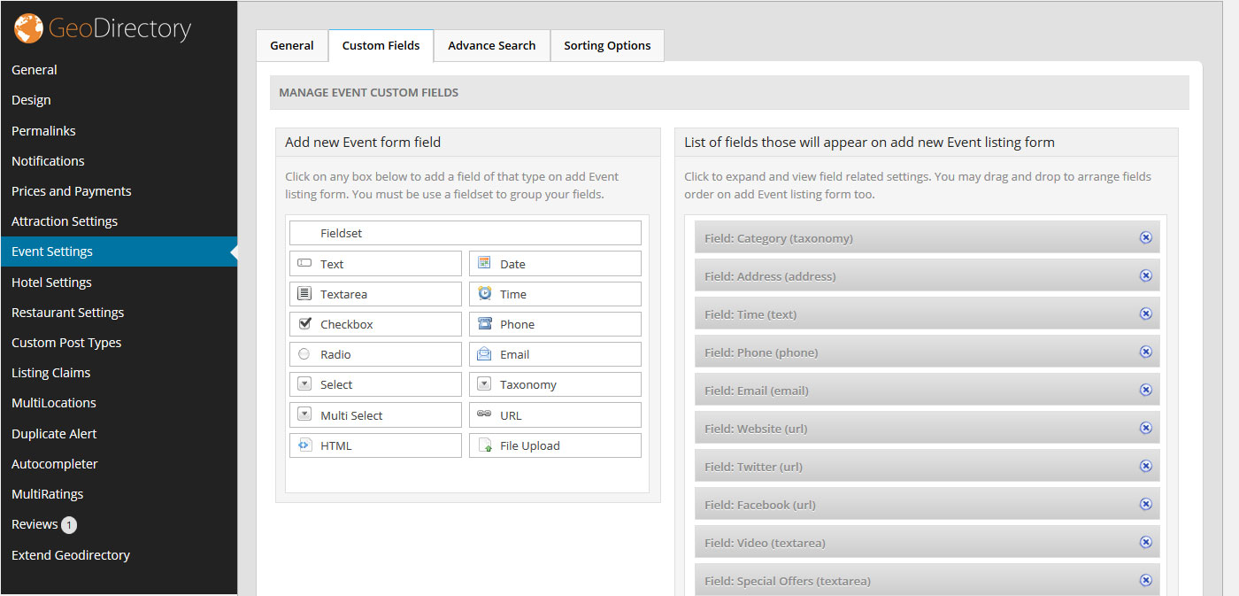
Task: Click the GeoDirectory globe logo icon
Action: coord(28,29)
